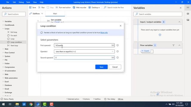Open images pane icon in sidebar

point(188,20)
